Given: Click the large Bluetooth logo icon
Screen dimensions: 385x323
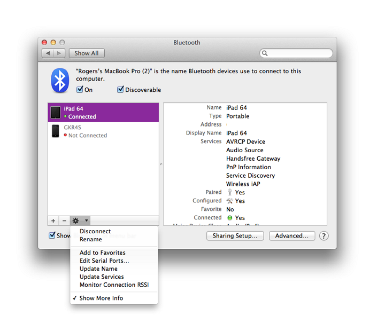Looking at the screenshot, I should [60, 81].
